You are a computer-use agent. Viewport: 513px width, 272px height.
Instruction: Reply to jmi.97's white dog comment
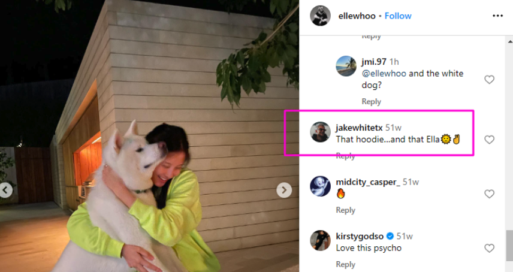tap(372, 102)
